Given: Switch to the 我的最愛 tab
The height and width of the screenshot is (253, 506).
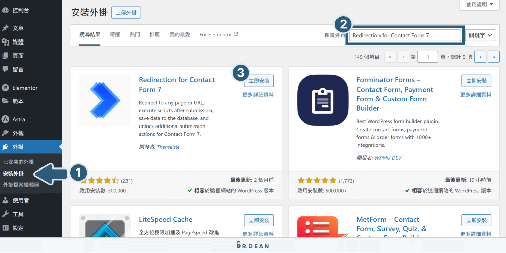Looking at the screenshot, I should [x=180, y=35].
